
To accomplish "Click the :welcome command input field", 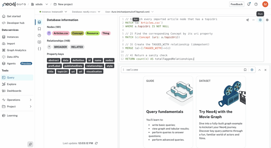I will [x=183, y=70].
